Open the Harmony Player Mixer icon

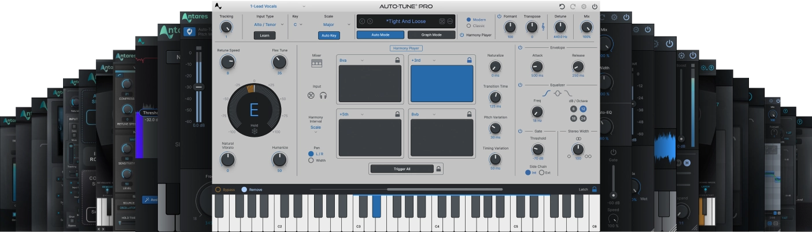[316, 63]
